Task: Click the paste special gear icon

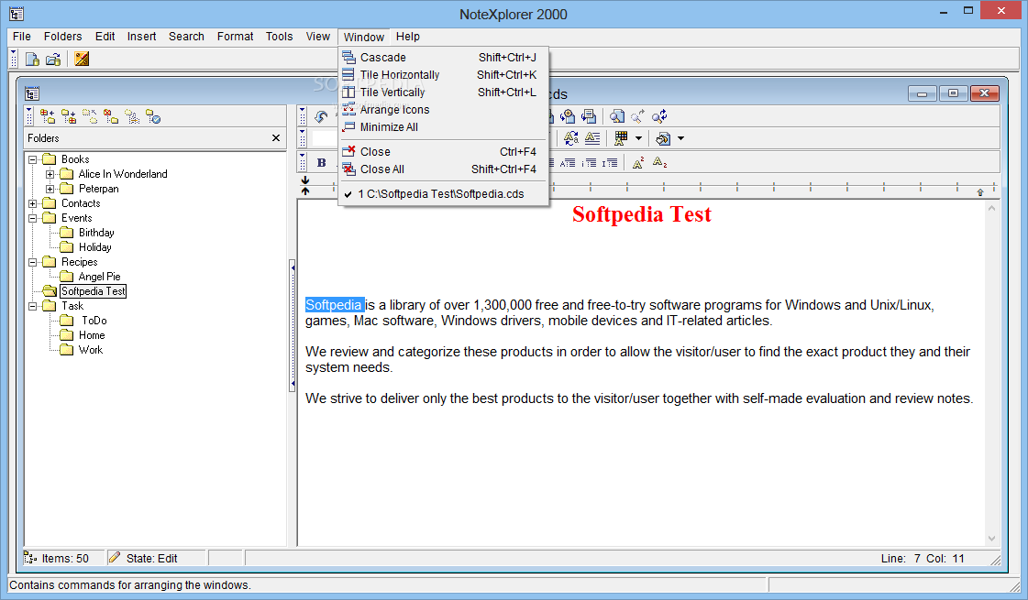Action: pos(568,116)
